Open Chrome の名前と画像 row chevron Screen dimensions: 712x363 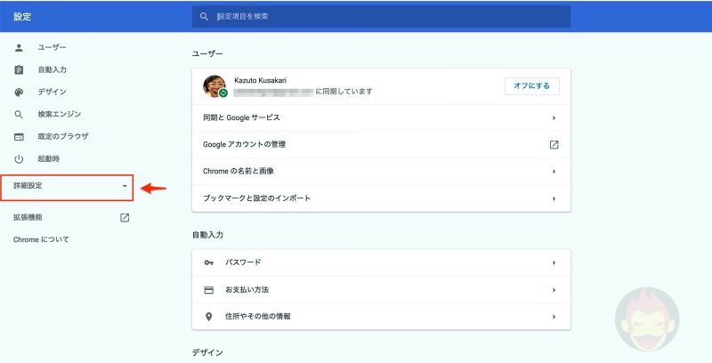[x=554, y=171]
